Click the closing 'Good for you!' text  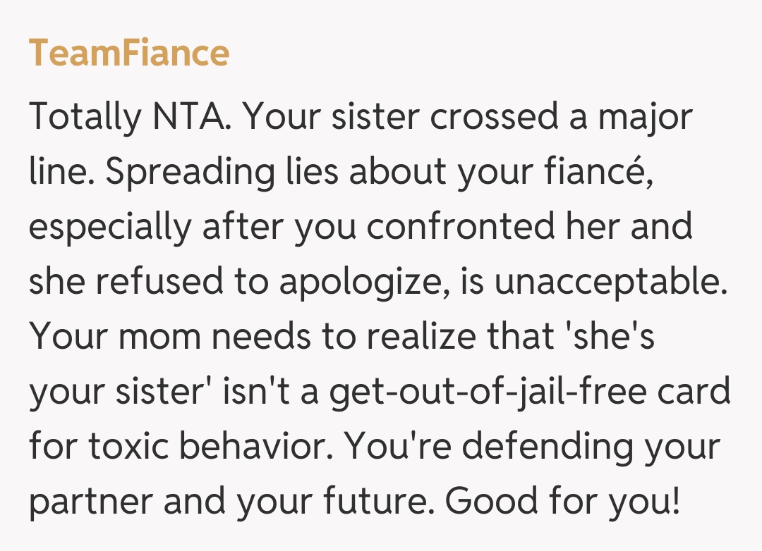[563, 502]
